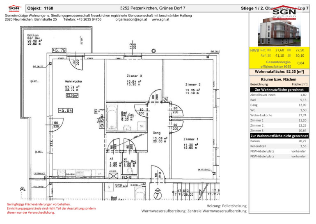The height and width of the screenshot is (224, 316).
Task: Select the +5,94 height marker
Action: pyautogui.click(x=66, y=111)
